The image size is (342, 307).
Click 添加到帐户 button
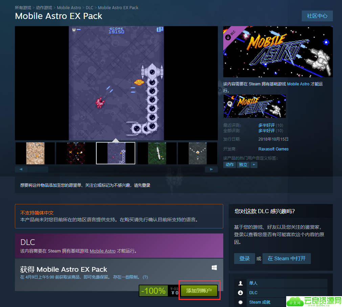(199, 291)
